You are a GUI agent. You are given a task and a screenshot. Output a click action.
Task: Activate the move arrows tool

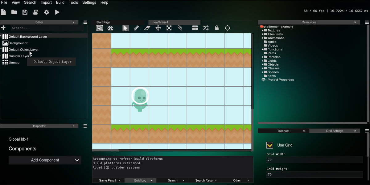point(158,28)
